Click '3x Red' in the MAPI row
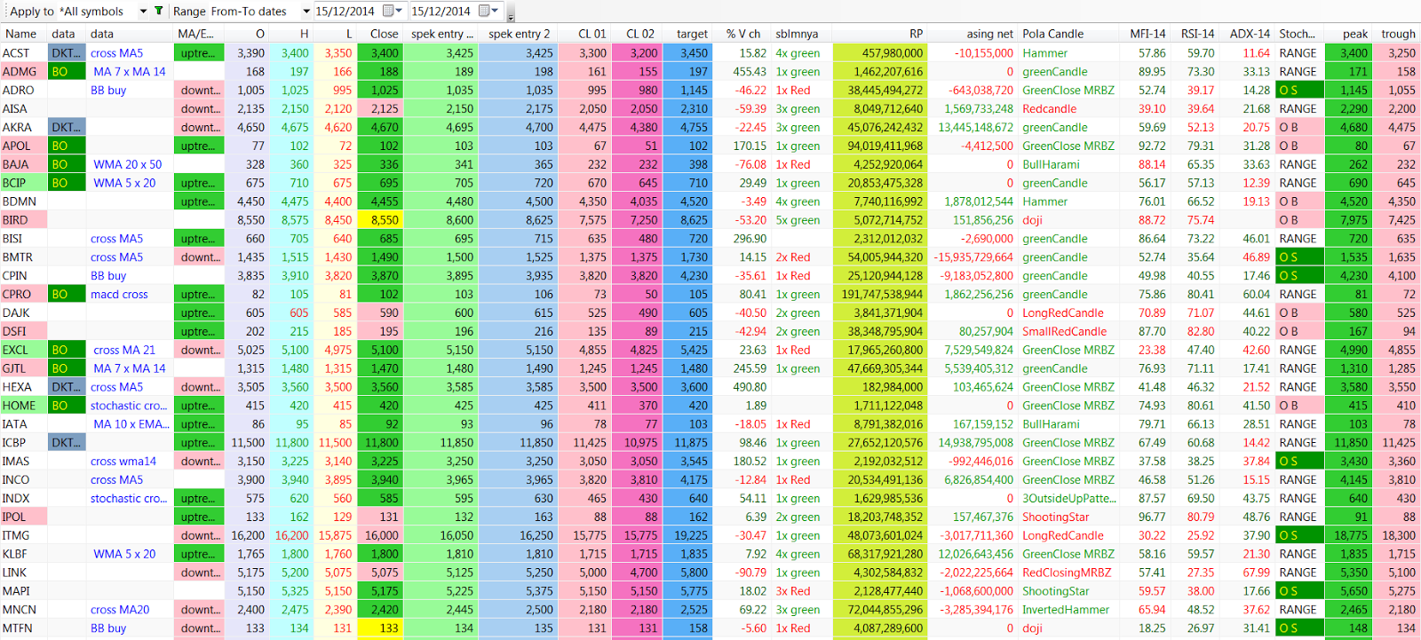Image resolution: width=1421 pixels, height=640 pixels. coord(793,591)
